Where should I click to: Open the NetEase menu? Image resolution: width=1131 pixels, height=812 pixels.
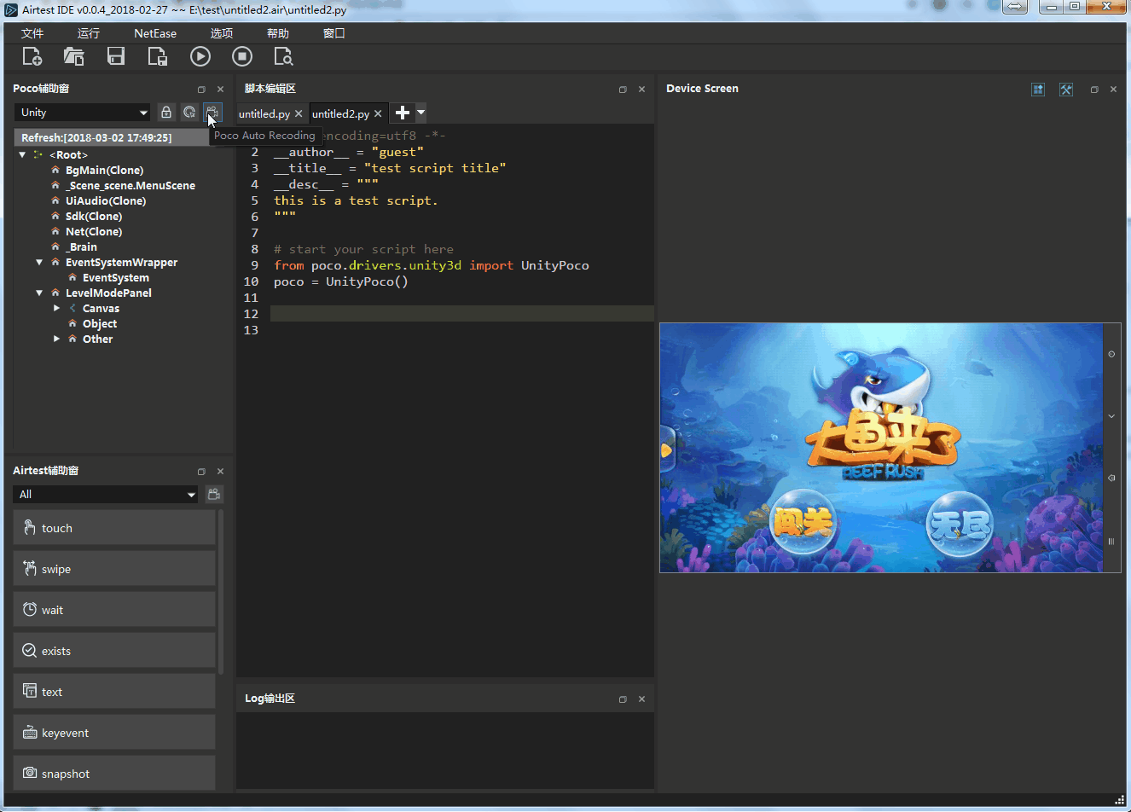pyautogui.click(x=155, y=33)
